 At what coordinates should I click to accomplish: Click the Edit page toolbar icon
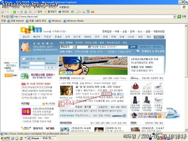pyautogui.click(x=88, y=12)
